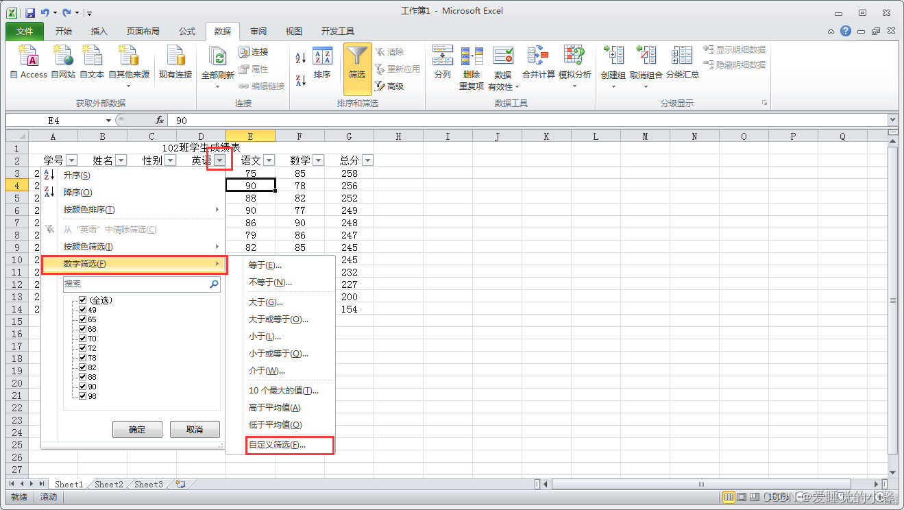Save workbook from quick access toolbar

(30, 12)
